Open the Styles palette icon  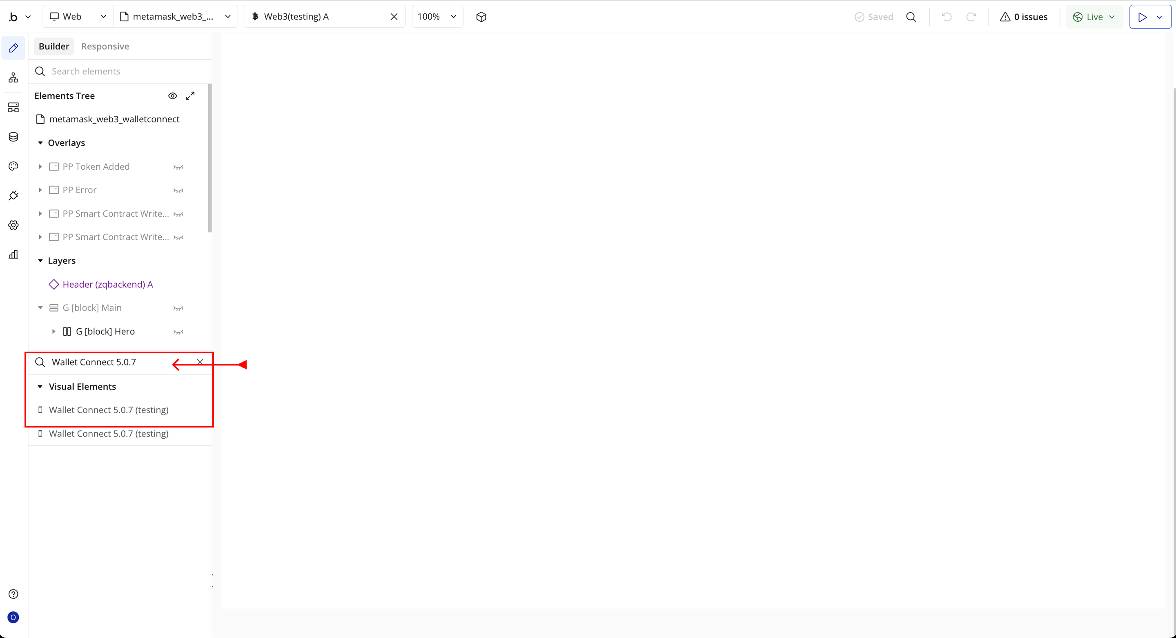coord(13,166)
